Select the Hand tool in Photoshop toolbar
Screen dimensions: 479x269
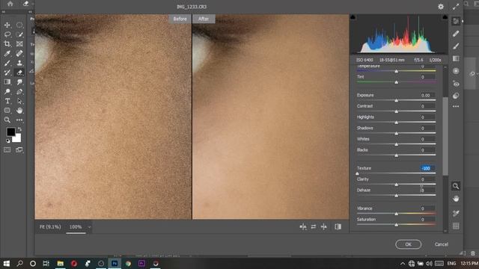tap(19, 111)
